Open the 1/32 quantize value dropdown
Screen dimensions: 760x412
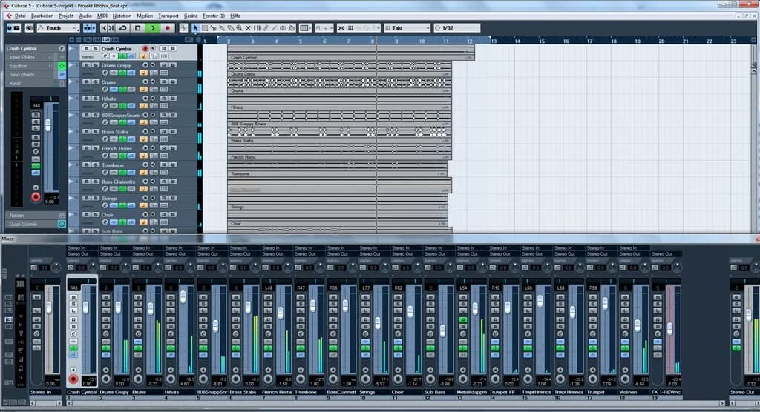pyautogui.click(x=456, y=28)
